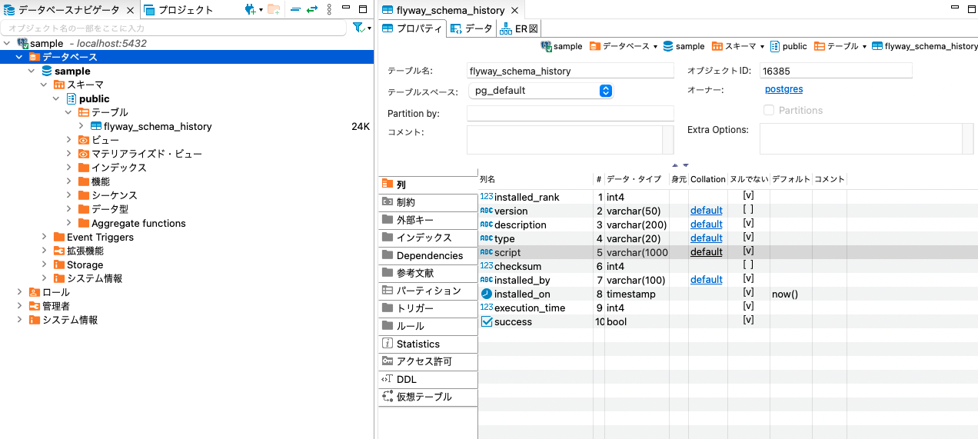The width and height of the screenshot is (978, 439).
Task: Open the navigator view menu dots icon
Action: pos(329,10)
